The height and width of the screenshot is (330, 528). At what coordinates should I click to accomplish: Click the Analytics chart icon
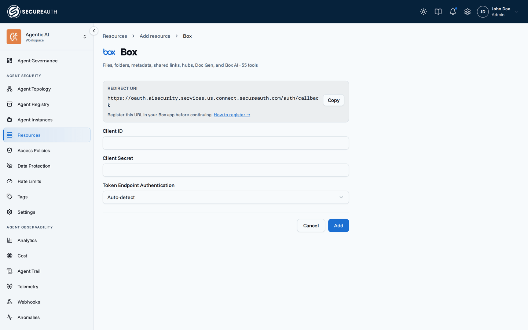pyautogui.click(x=10, y=240)
